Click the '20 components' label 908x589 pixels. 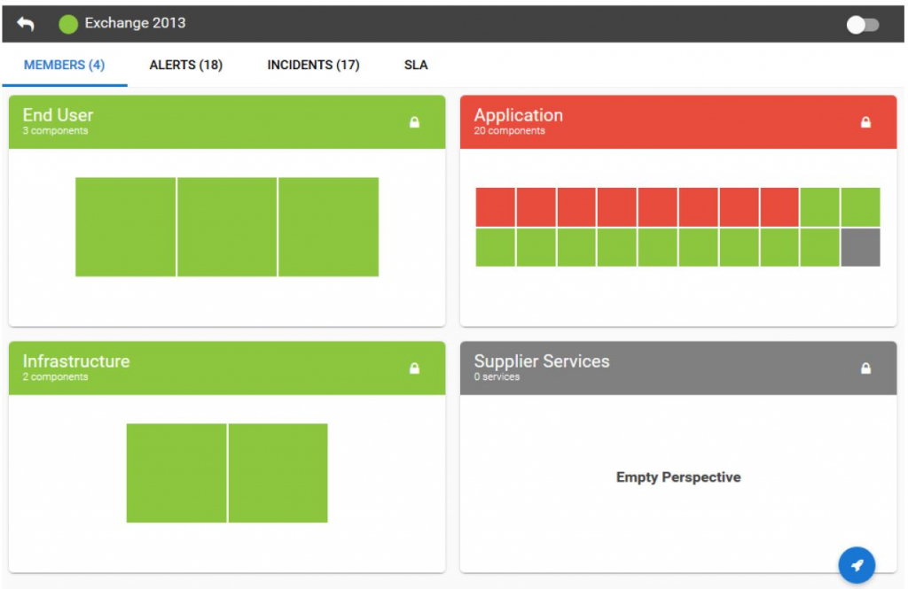pyautogui.click(x=509, y=131)
